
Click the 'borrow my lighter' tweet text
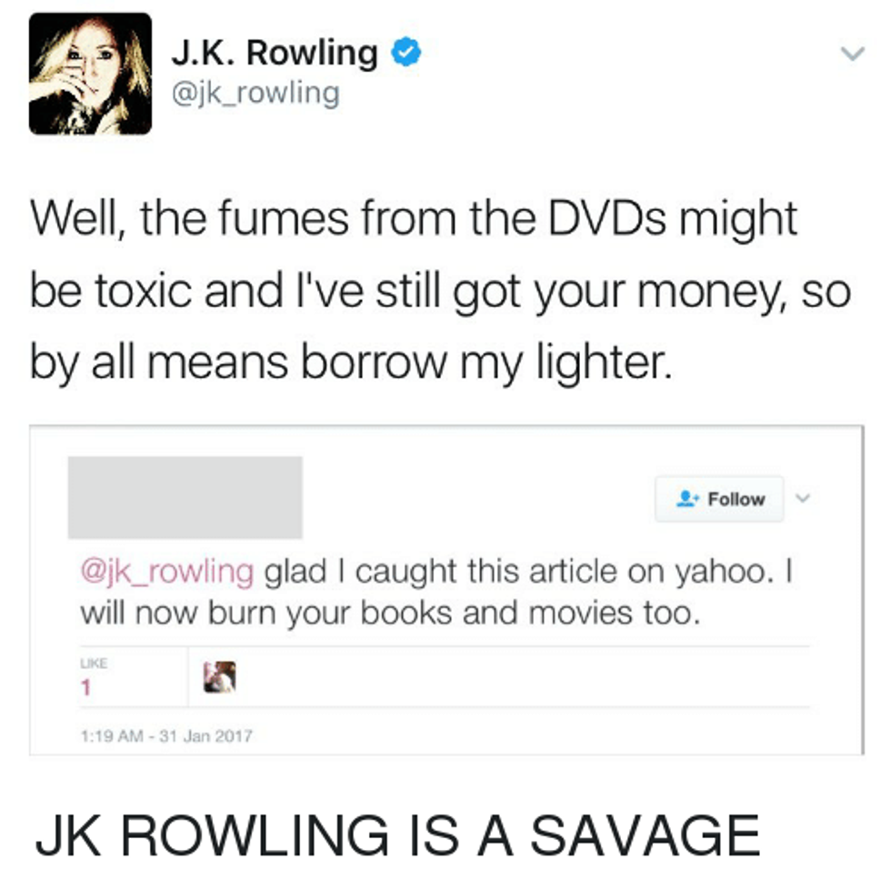[x=486, y=364]
